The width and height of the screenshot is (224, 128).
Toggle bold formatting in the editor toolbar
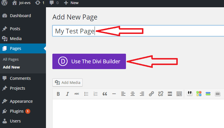[x=58, y=94]
